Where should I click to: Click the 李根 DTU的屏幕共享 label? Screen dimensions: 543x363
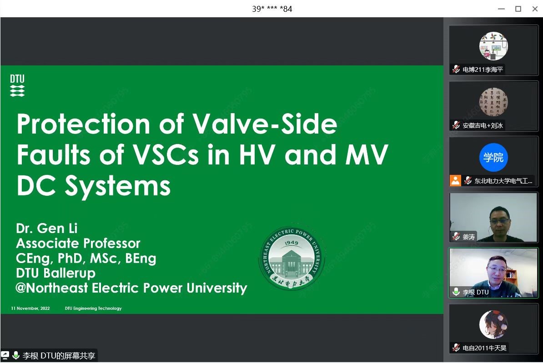[59, 356]
